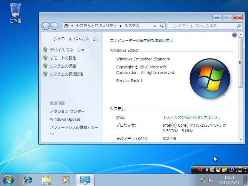Screen dimensions: 248x186
Task: Open the IME tools toolbox icon
Action: [224, 170]
